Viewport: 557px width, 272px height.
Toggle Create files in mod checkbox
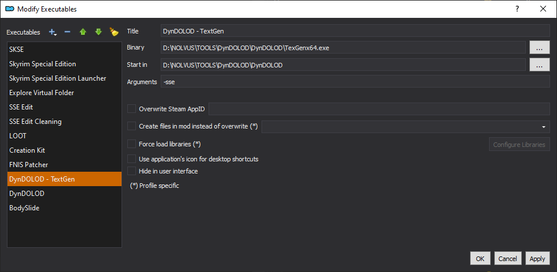(x=132, y=126)
